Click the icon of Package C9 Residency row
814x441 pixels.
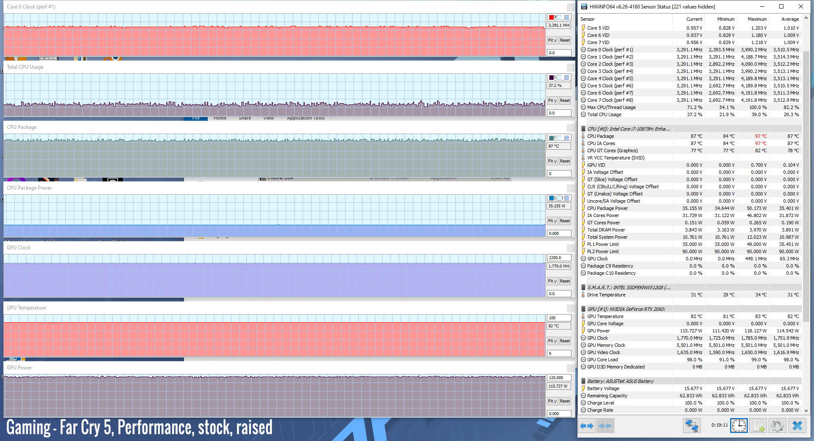pos(583,266)
